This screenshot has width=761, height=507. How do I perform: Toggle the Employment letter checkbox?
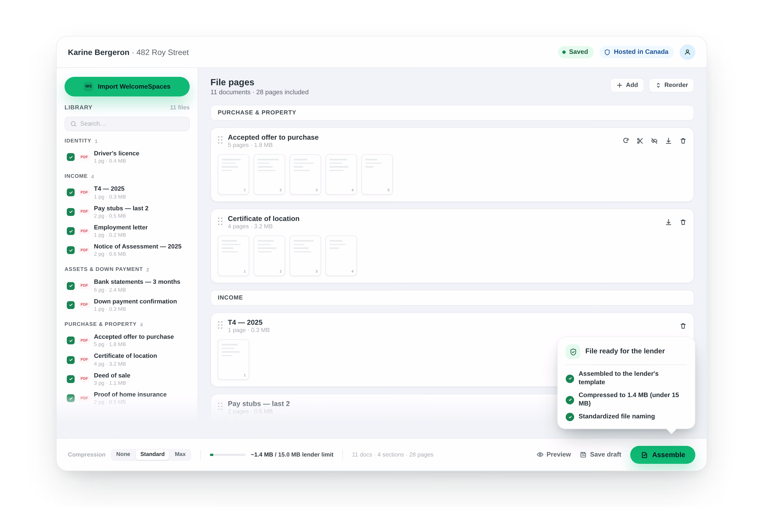[x=70, y=231]
